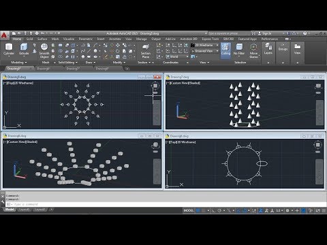Open the Mesh ribbon tab
Image resolution: width=327 pixels, height=245 pixels.
point(55,39)
